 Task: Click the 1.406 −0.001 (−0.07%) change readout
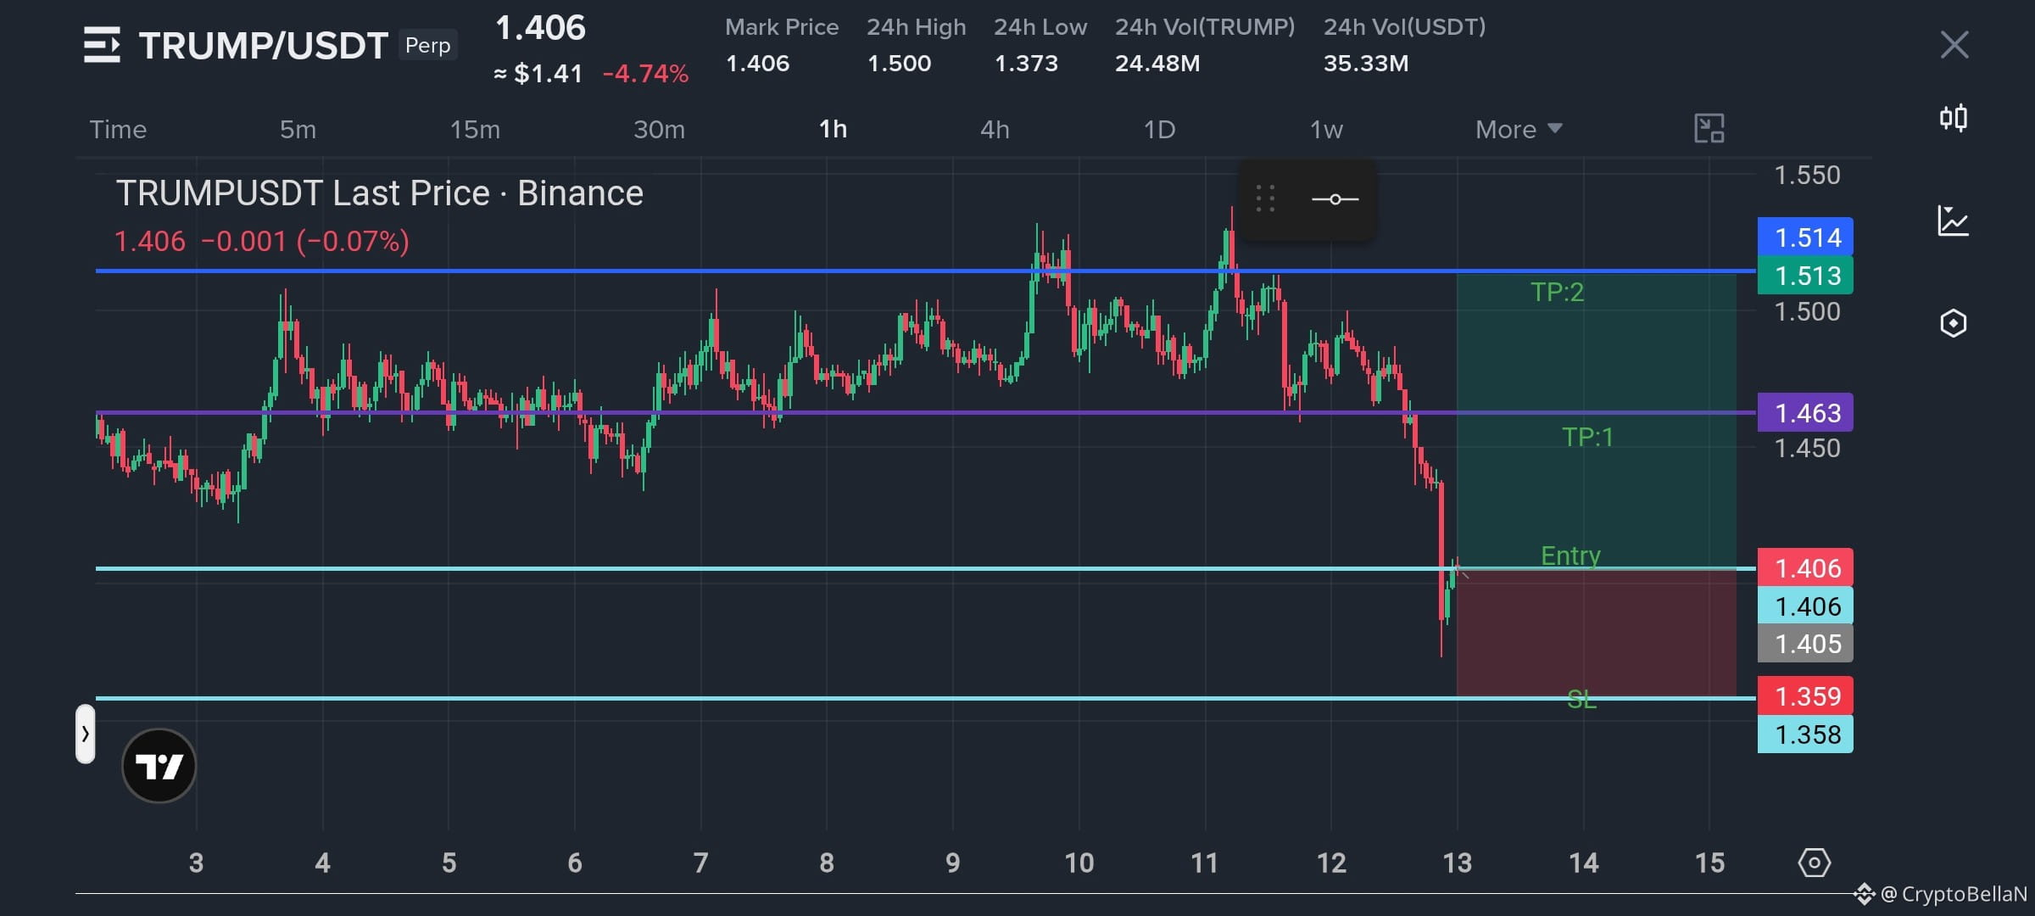[x=262, y=242]
